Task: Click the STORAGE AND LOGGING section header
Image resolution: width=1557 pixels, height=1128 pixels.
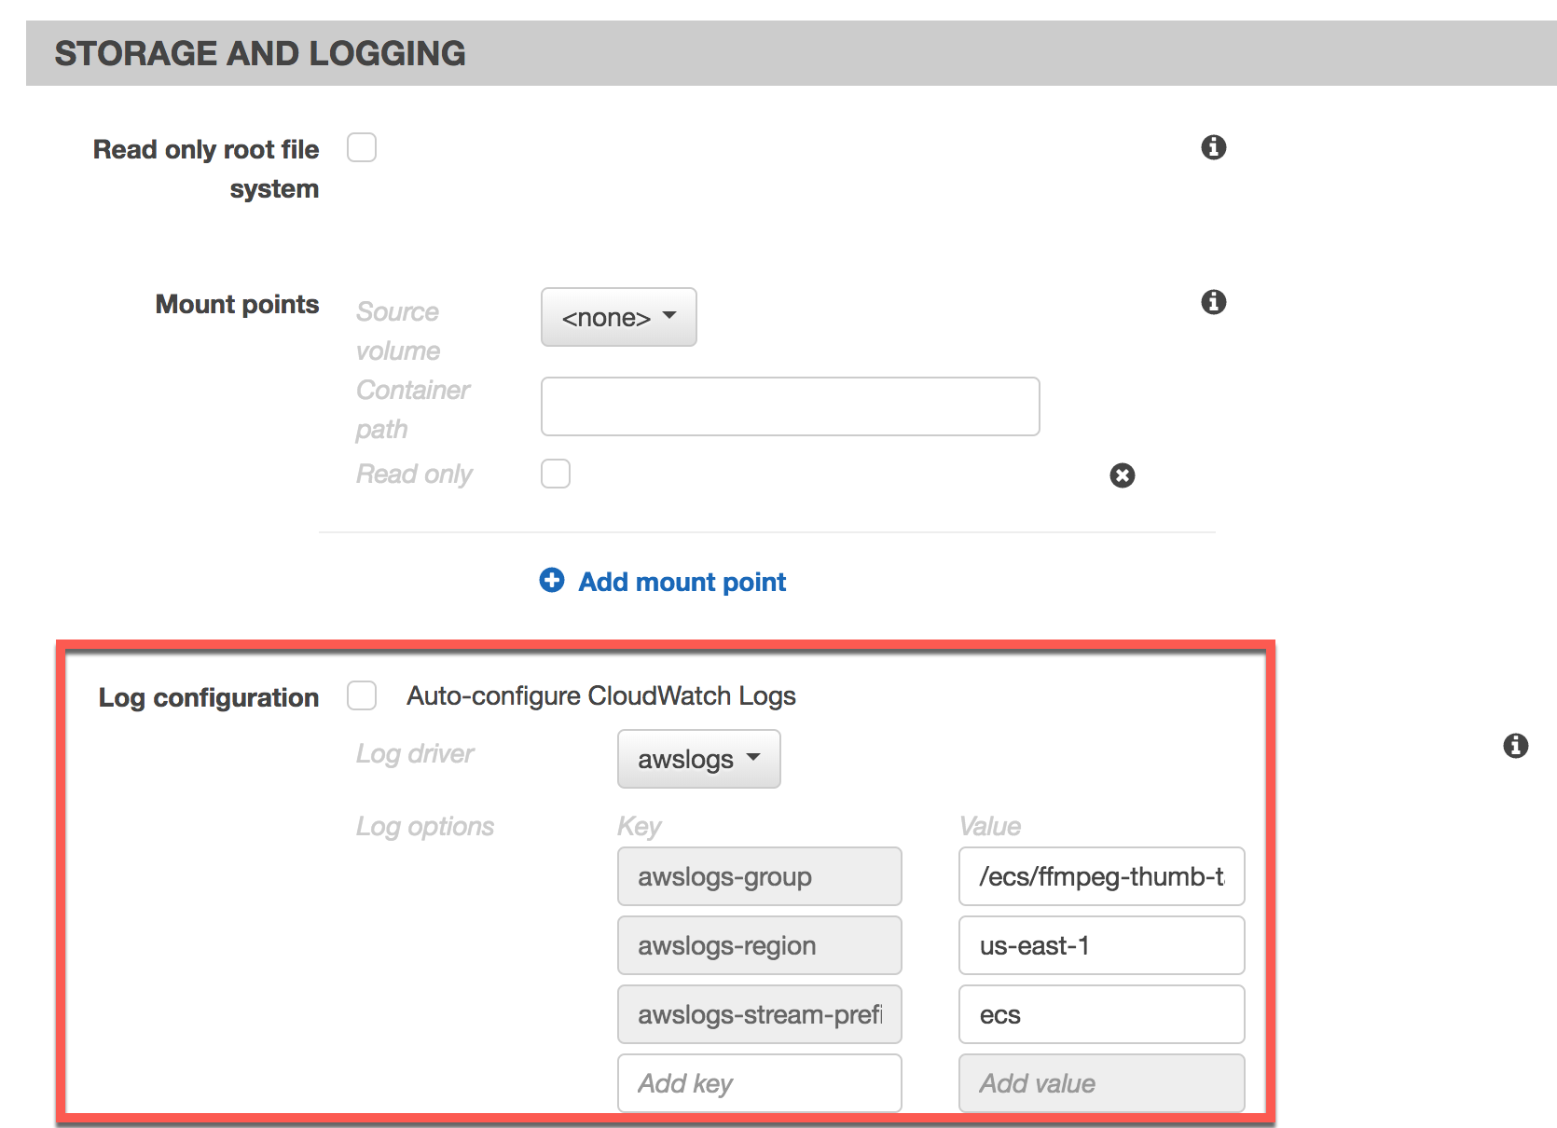Action: pos(261,53)
